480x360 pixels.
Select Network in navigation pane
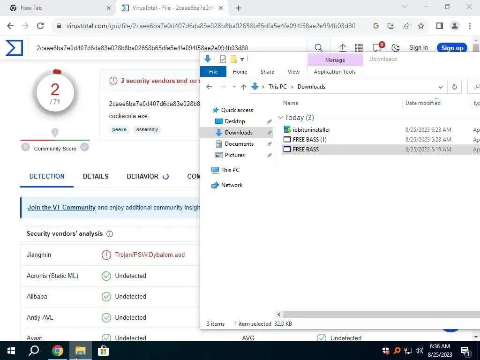[232, 185]
